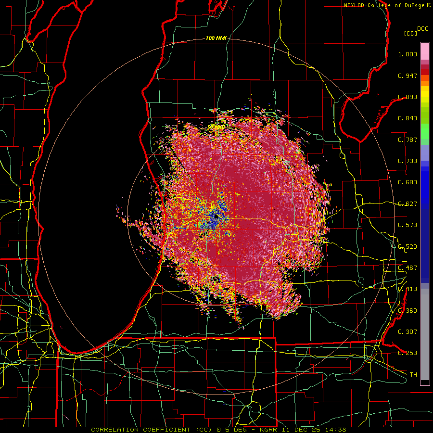Viewport: 433px width, 433px height.
Task: Click the 50 NMI range ring label
Action: click(216, 127)
